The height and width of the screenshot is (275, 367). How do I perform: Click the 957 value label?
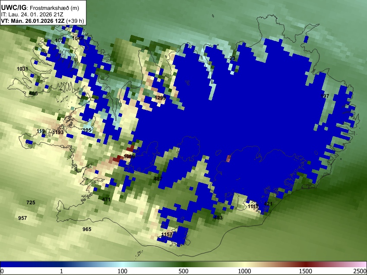[22, 218]
